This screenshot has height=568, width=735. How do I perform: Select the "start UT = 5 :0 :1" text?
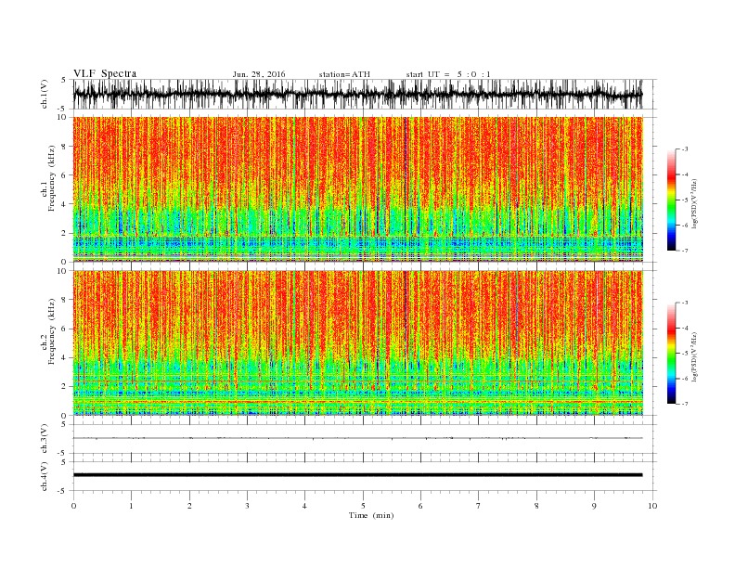point(448,74)
